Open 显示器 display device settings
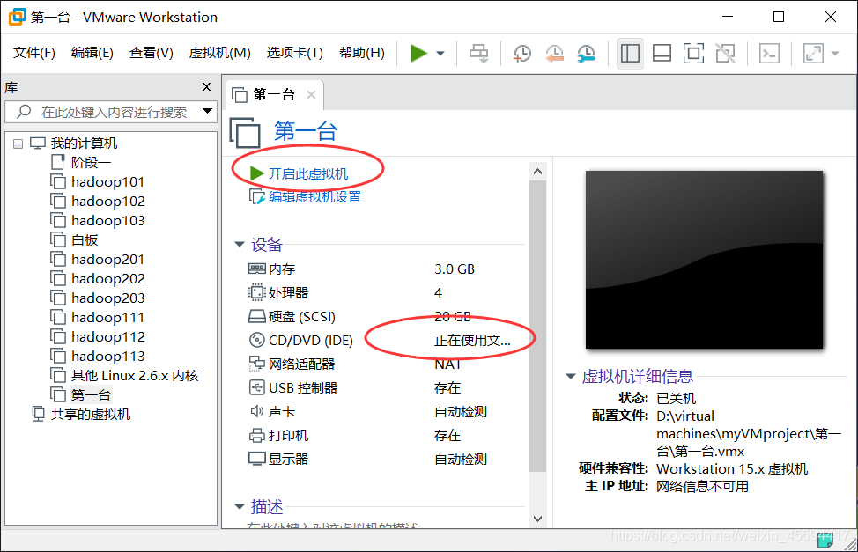This screenshot has width=858, height=552. tap(278, 459)
